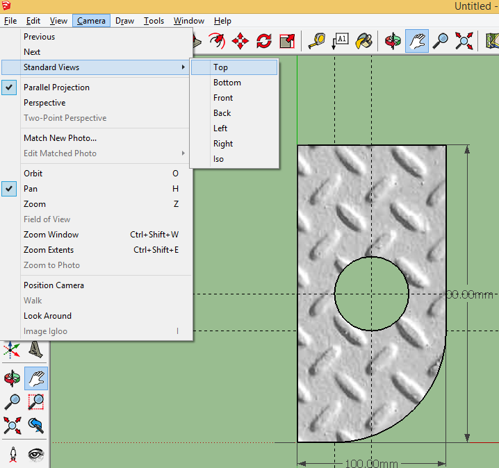Click the circular hole in the plate

371,294
